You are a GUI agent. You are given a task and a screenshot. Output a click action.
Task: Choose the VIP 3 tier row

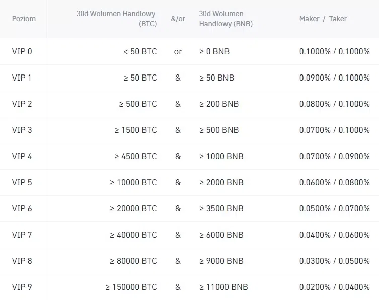coord(22,130)
